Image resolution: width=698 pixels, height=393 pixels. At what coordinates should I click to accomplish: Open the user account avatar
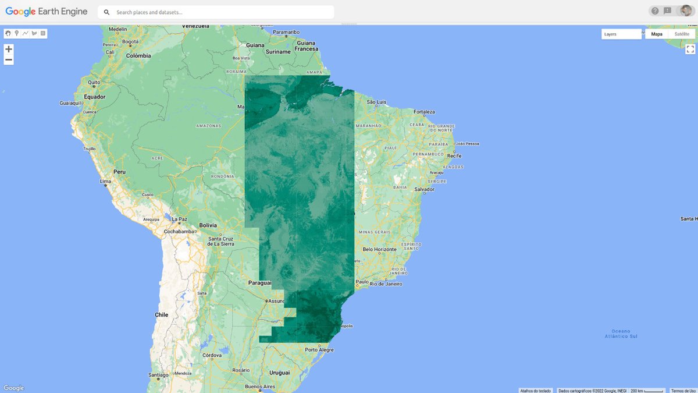(x=686, y=11)
